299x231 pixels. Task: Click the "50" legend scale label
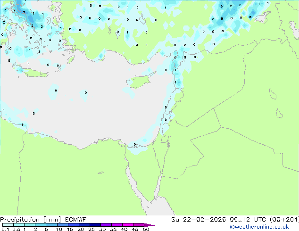[146, 229]
